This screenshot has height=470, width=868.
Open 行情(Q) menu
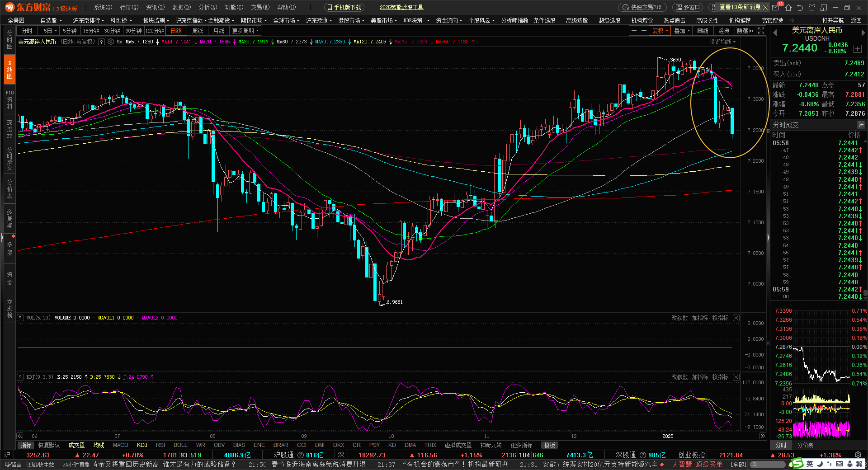pyautogui.click(x=129, y=7)
